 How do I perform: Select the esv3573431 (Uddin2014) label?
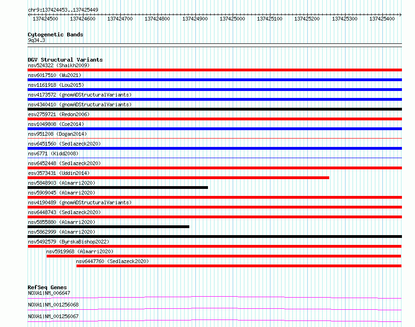(59, 173)
